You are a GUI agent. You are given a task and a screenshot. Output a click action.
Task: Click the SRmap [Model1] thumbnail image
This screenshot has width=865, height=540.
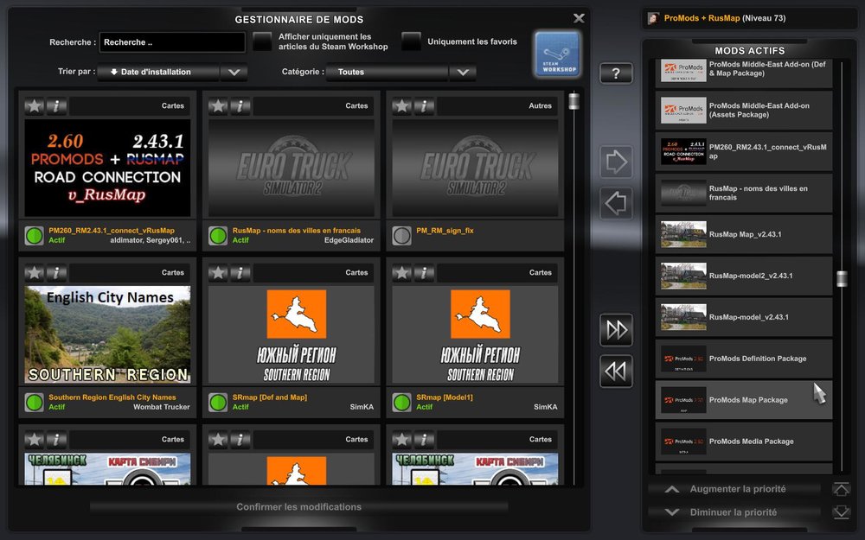[475, 334]
